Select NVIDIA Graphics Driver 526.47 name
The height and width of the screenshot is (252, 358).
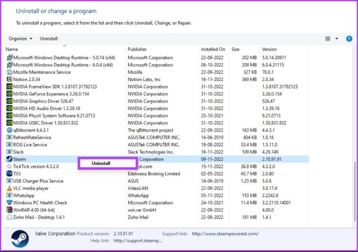pyautogui.click(x=43, y=101)
